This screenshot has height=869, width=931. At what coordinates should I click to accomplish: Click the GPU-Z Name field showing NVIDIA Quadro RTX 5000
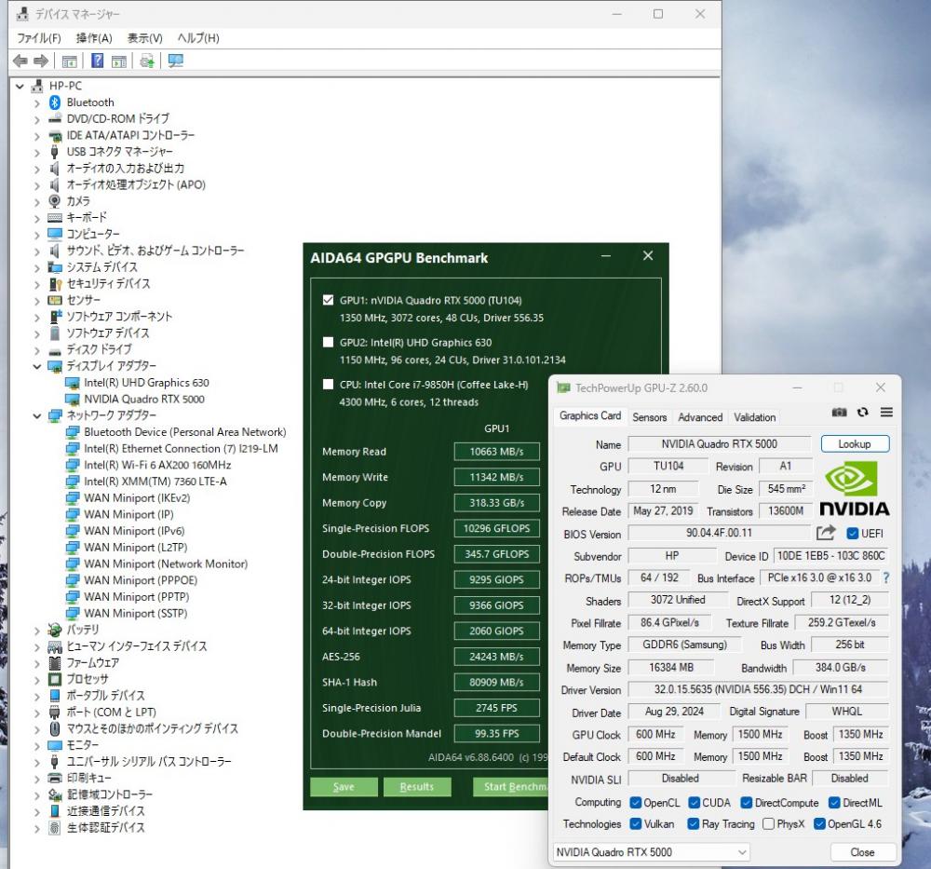(x=719, y=443)
